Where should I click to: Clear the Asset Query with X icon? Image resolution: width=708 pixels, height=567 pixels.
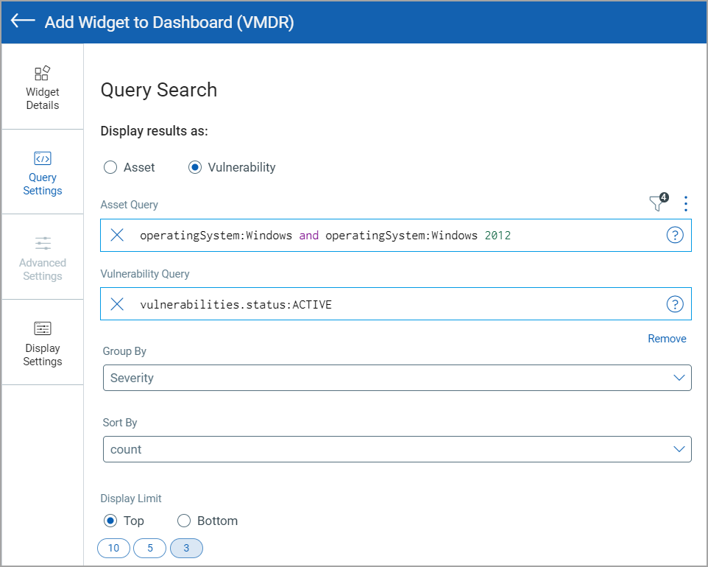coord(117,236)
